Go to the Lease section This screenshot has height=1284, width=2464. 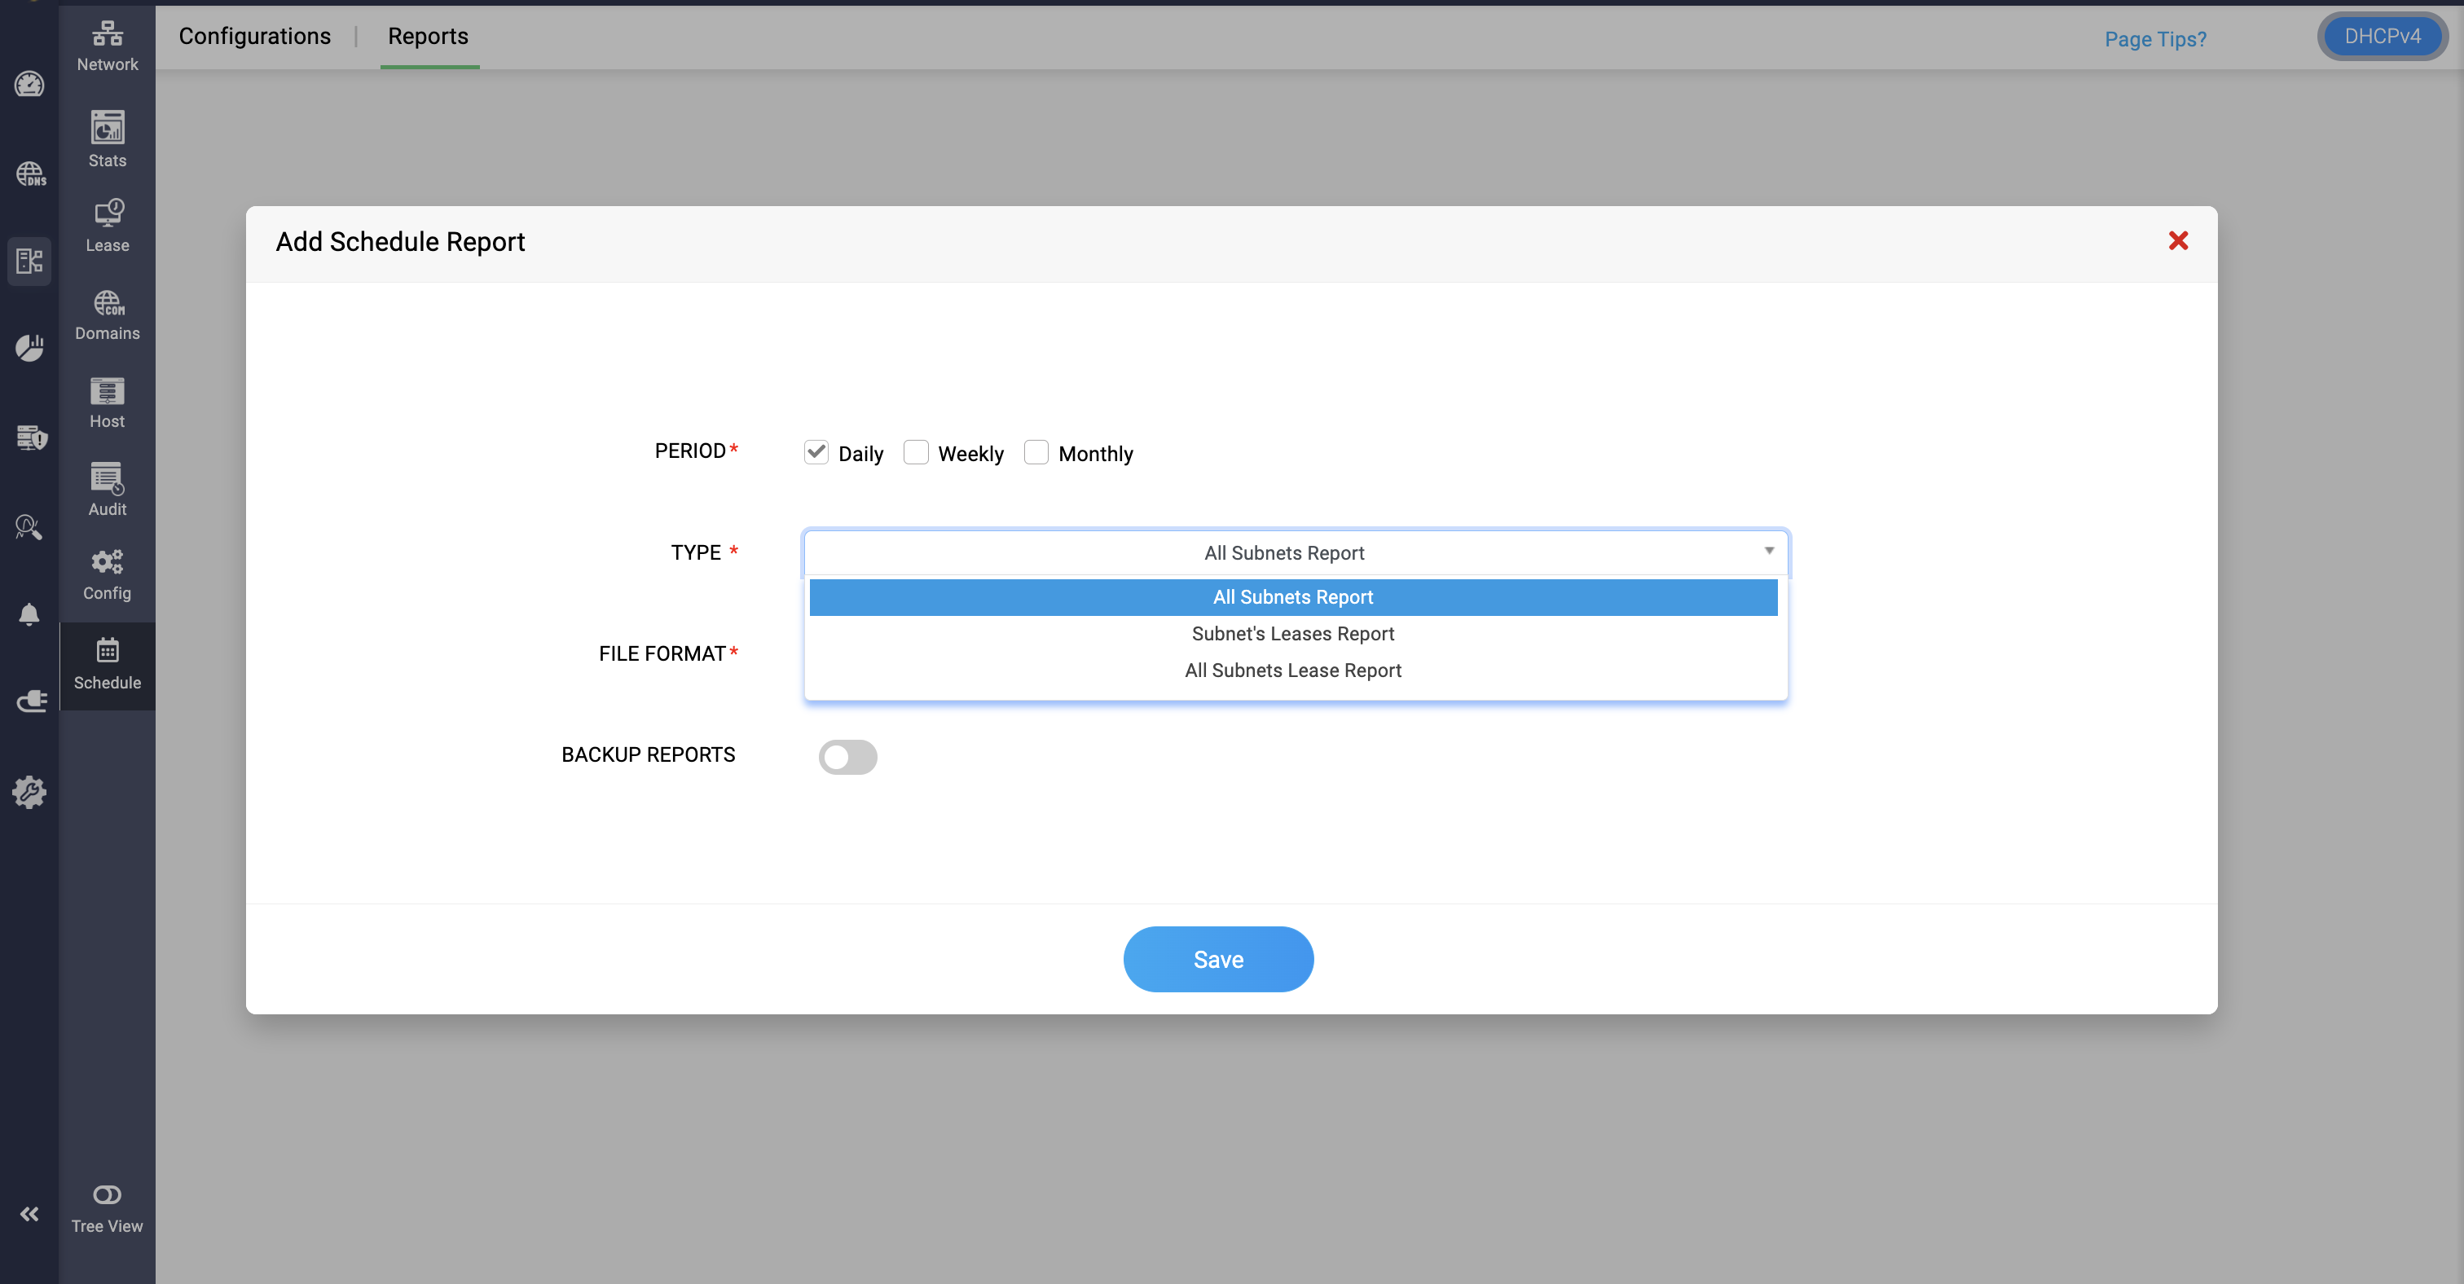coord(107,226)
